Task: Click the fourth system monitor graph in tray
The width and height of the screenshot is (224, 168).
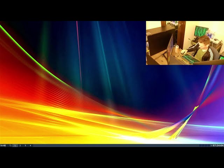Action: (209, 146)
